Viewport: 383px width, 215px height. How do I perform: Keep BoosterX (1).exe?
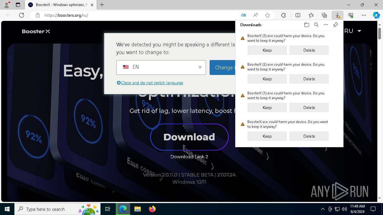click(267, 107)
